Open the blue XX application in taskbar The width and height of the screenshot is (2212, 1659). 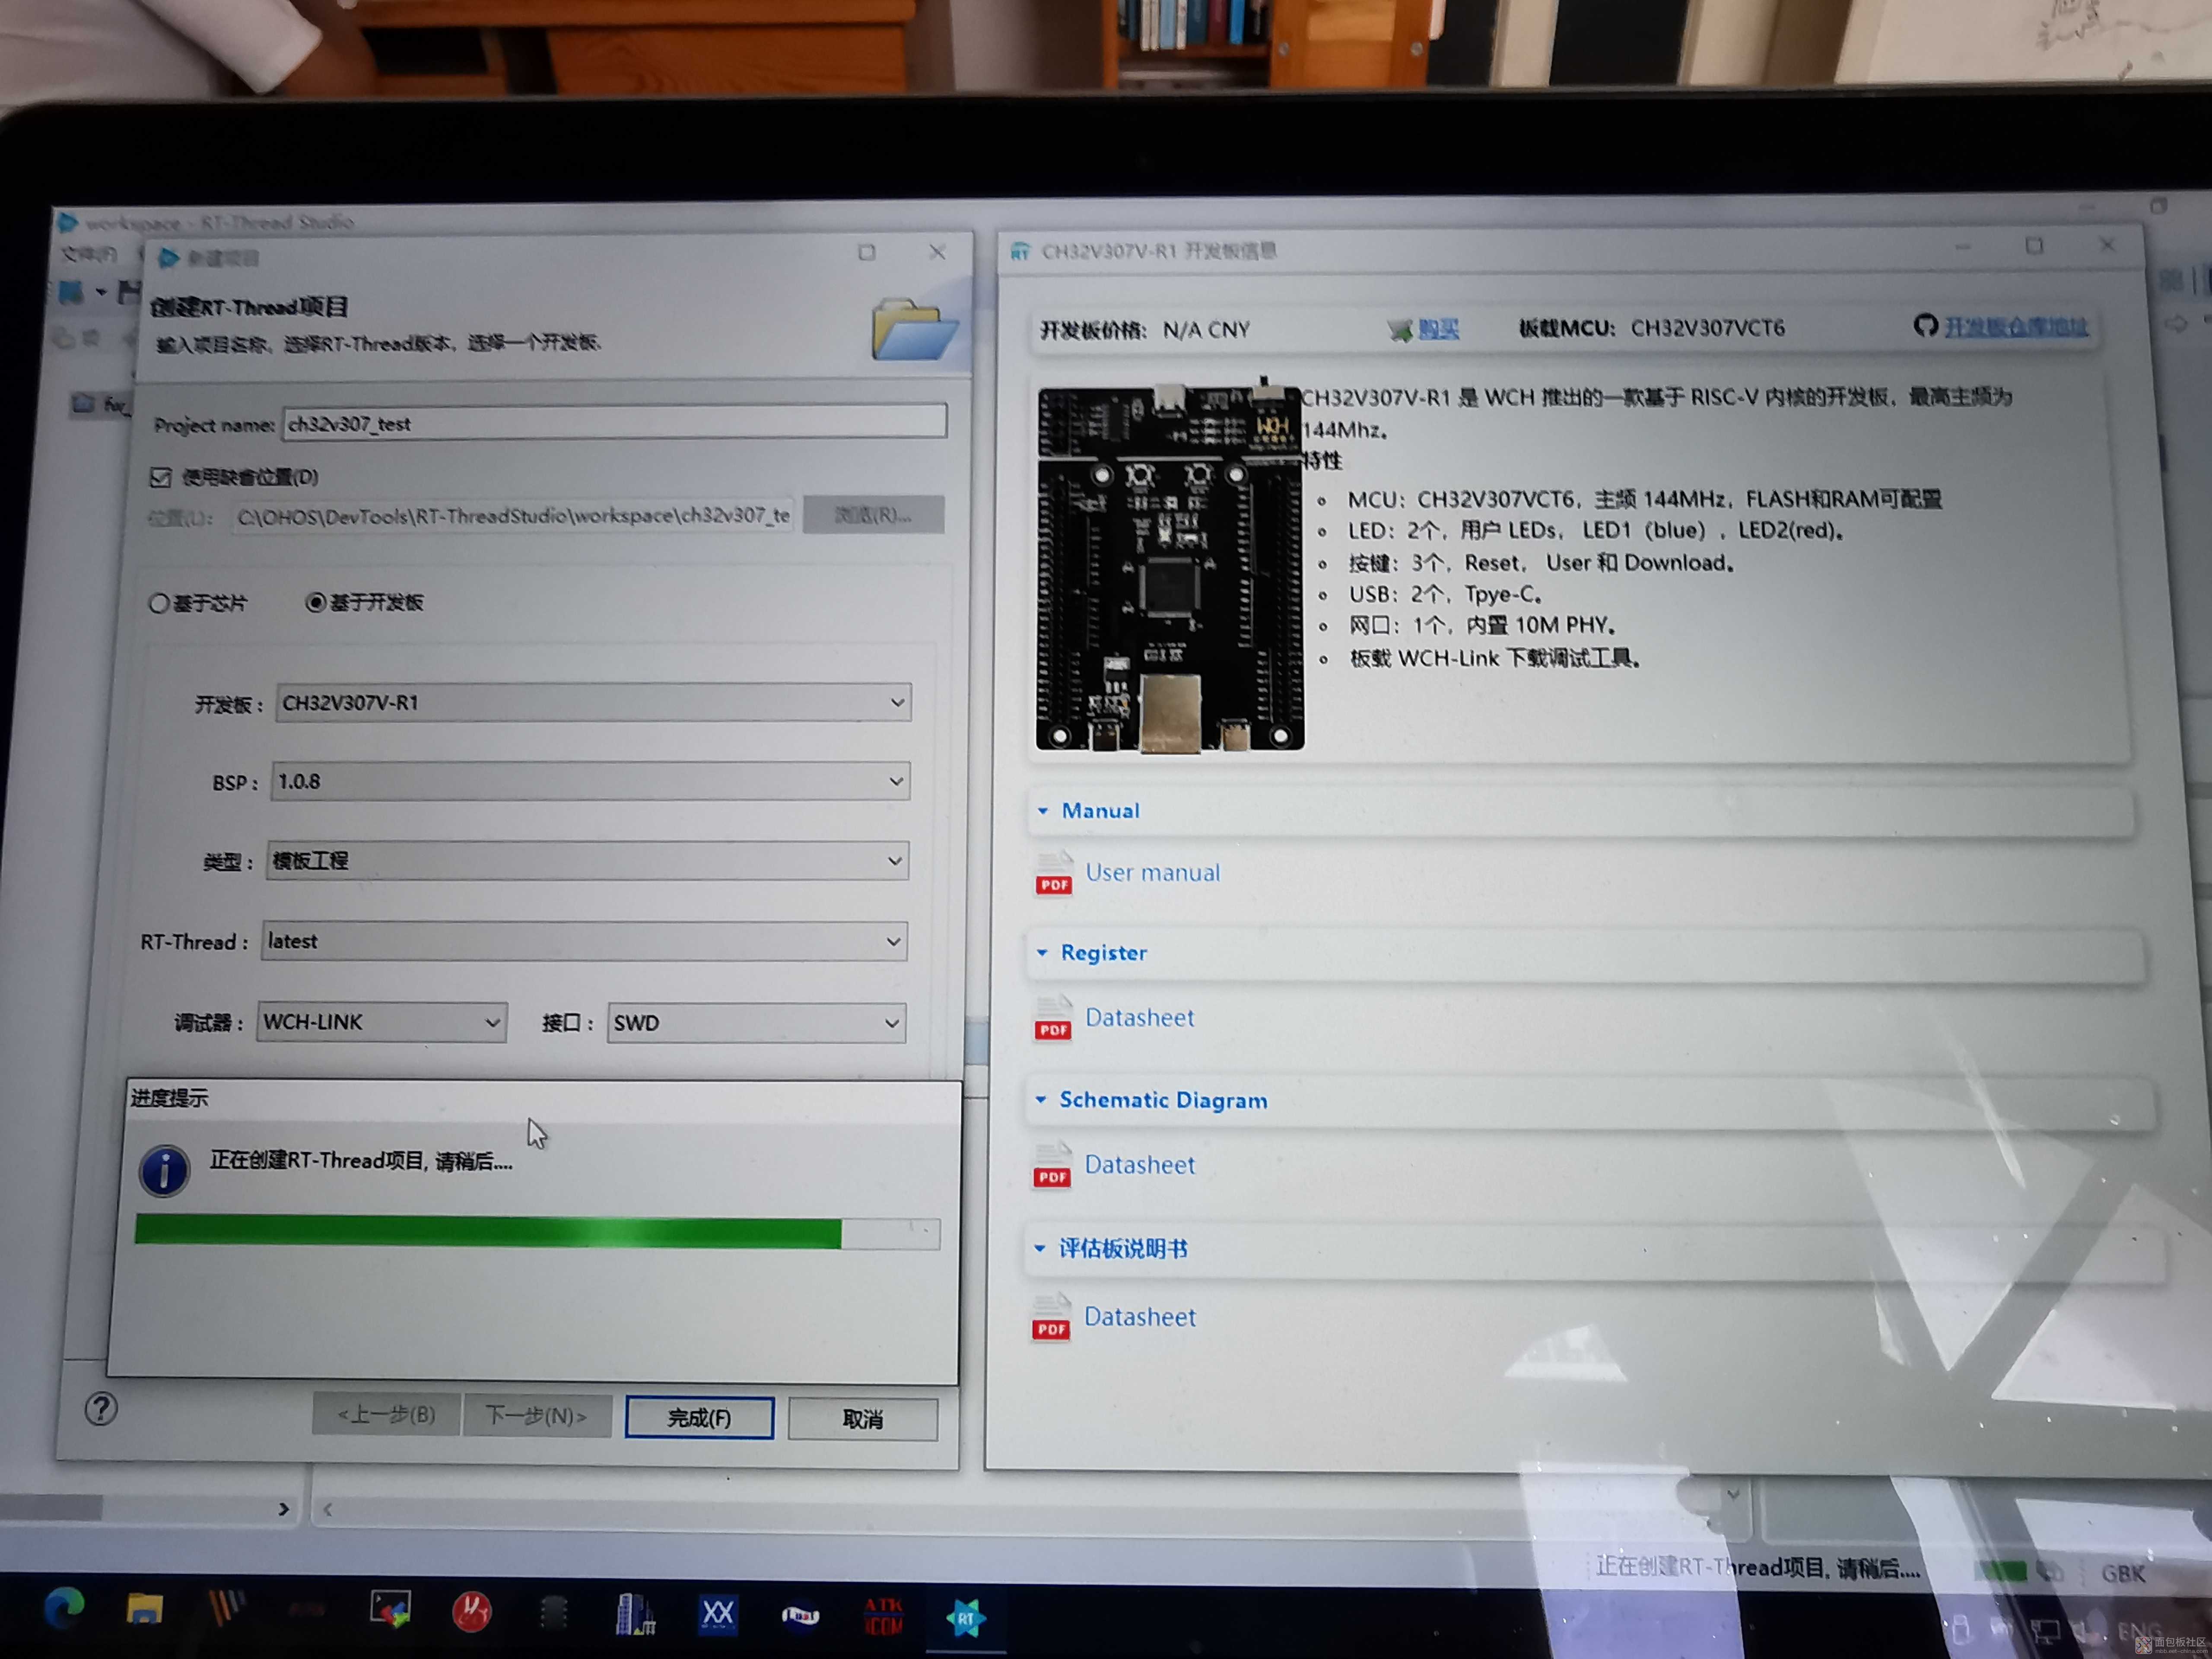click(x=718, y=1613)
